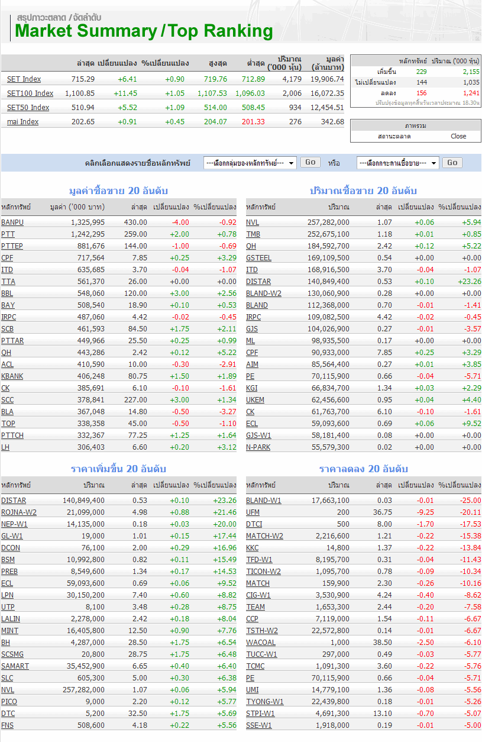Open TYONG-W1 warrant link
This screenshot has height=742, width=482.
[265, 702]
